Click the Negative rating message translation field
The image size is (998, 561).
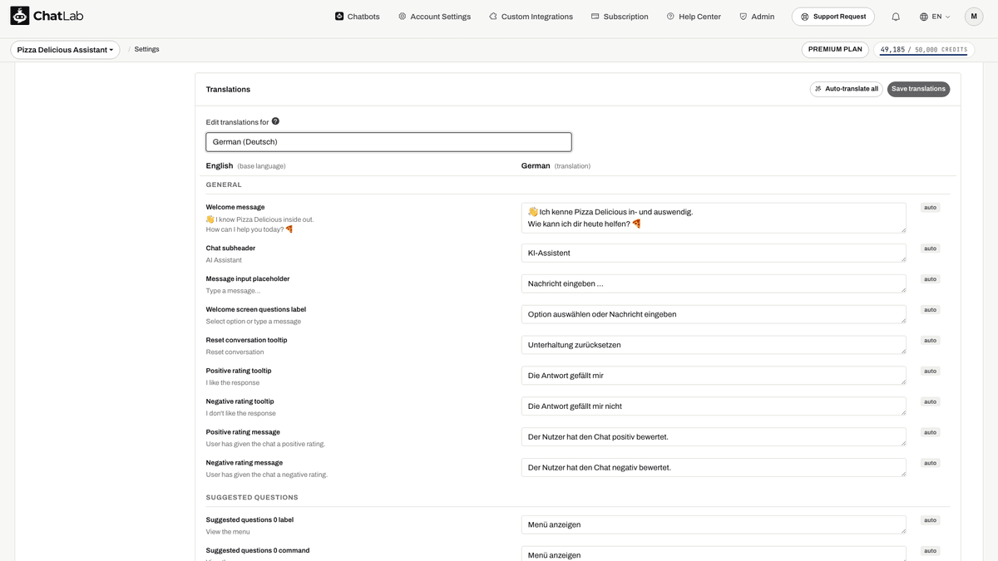pos(714,468)
